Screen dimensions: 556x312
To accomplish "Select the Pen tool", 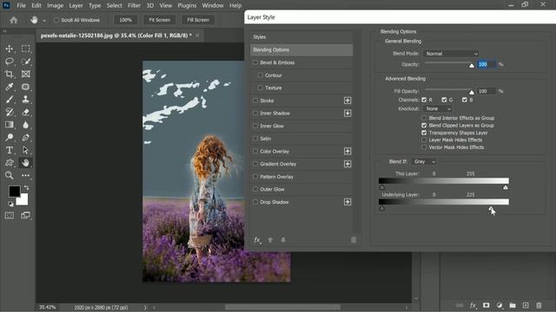I will pyautogui.click(x=25, y=137).
